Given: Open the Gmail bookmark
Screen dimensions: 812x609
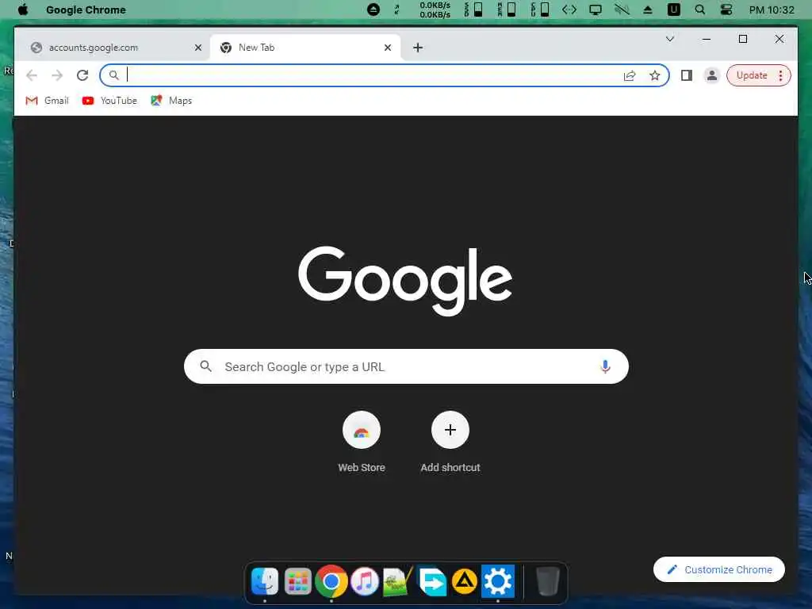Looking at the screenshot, I should (47, 101).
